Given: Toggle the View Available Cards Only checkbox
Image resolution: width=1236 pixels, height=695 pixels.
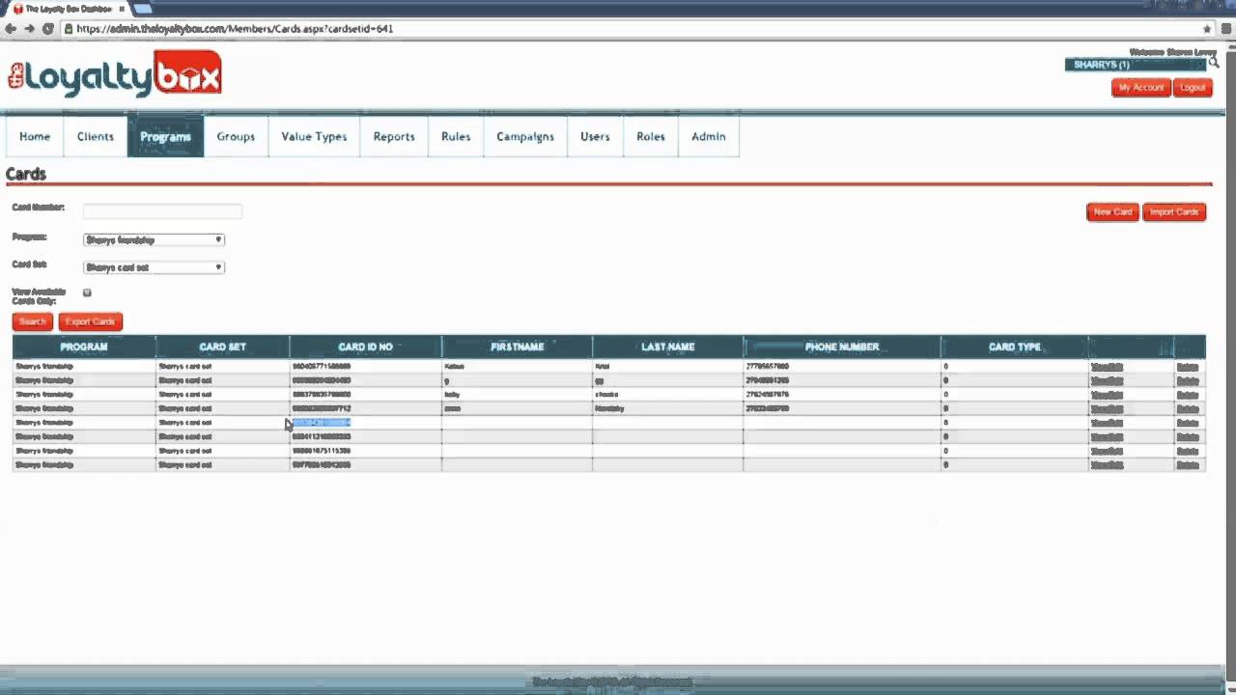Looking at the screenshot, I should (x=87, y=292).
